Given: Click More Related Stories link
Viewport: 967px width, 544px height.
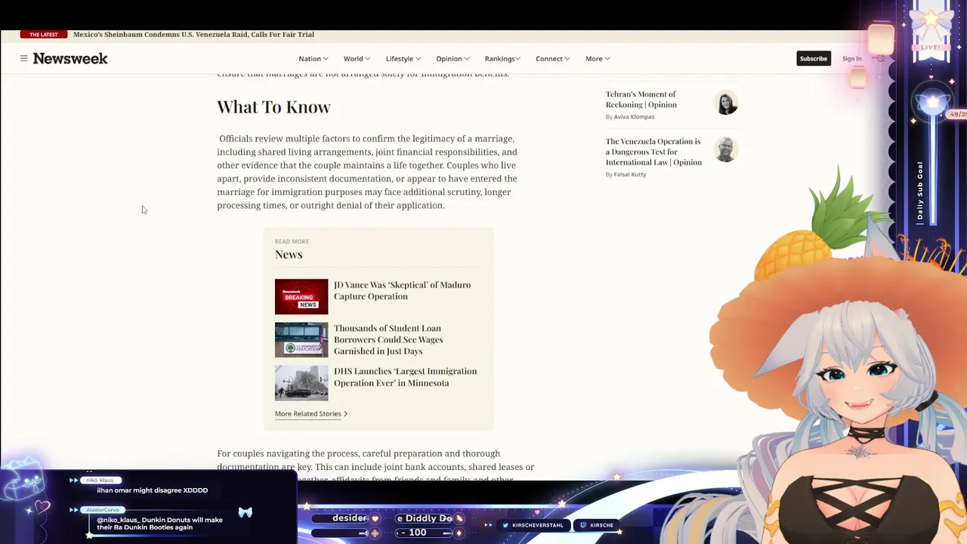Looking at the screenshot, I should pyautogui.click(x=308, y=414).
